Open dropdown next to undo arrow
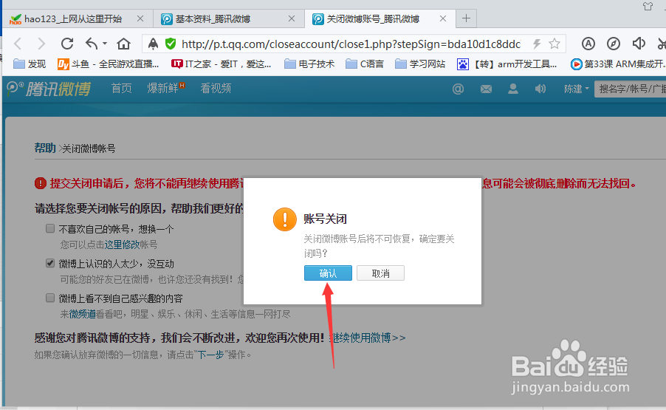The height and width of the screenshot is (410, 666). [105, 44]
